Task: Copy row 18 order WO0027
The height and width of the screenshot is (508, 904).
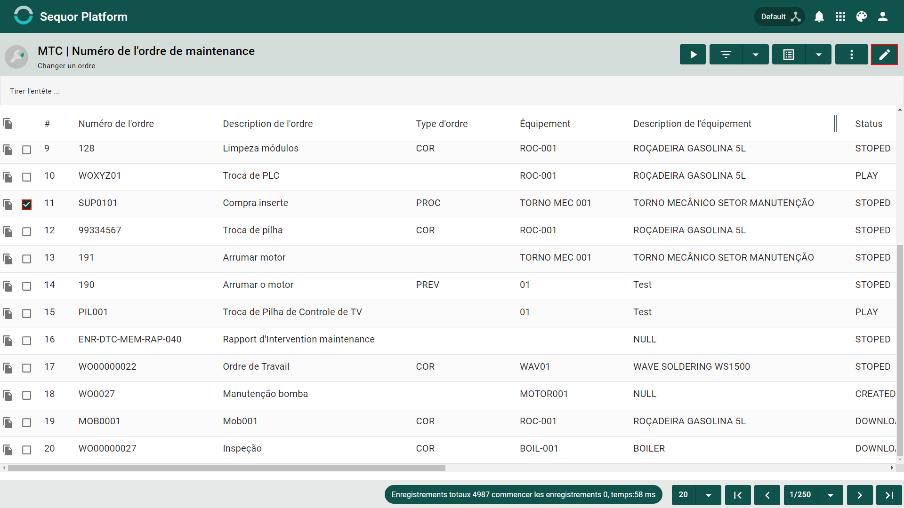Action: (x=8, y=395)
